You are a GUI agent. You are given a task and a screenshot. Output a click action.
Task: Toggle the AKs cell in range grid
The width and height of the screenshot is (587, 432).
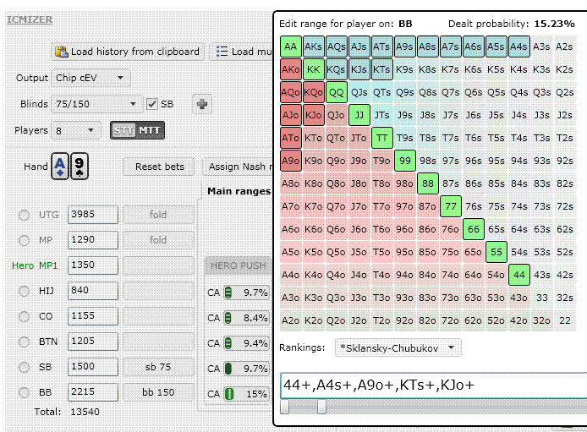313,46
